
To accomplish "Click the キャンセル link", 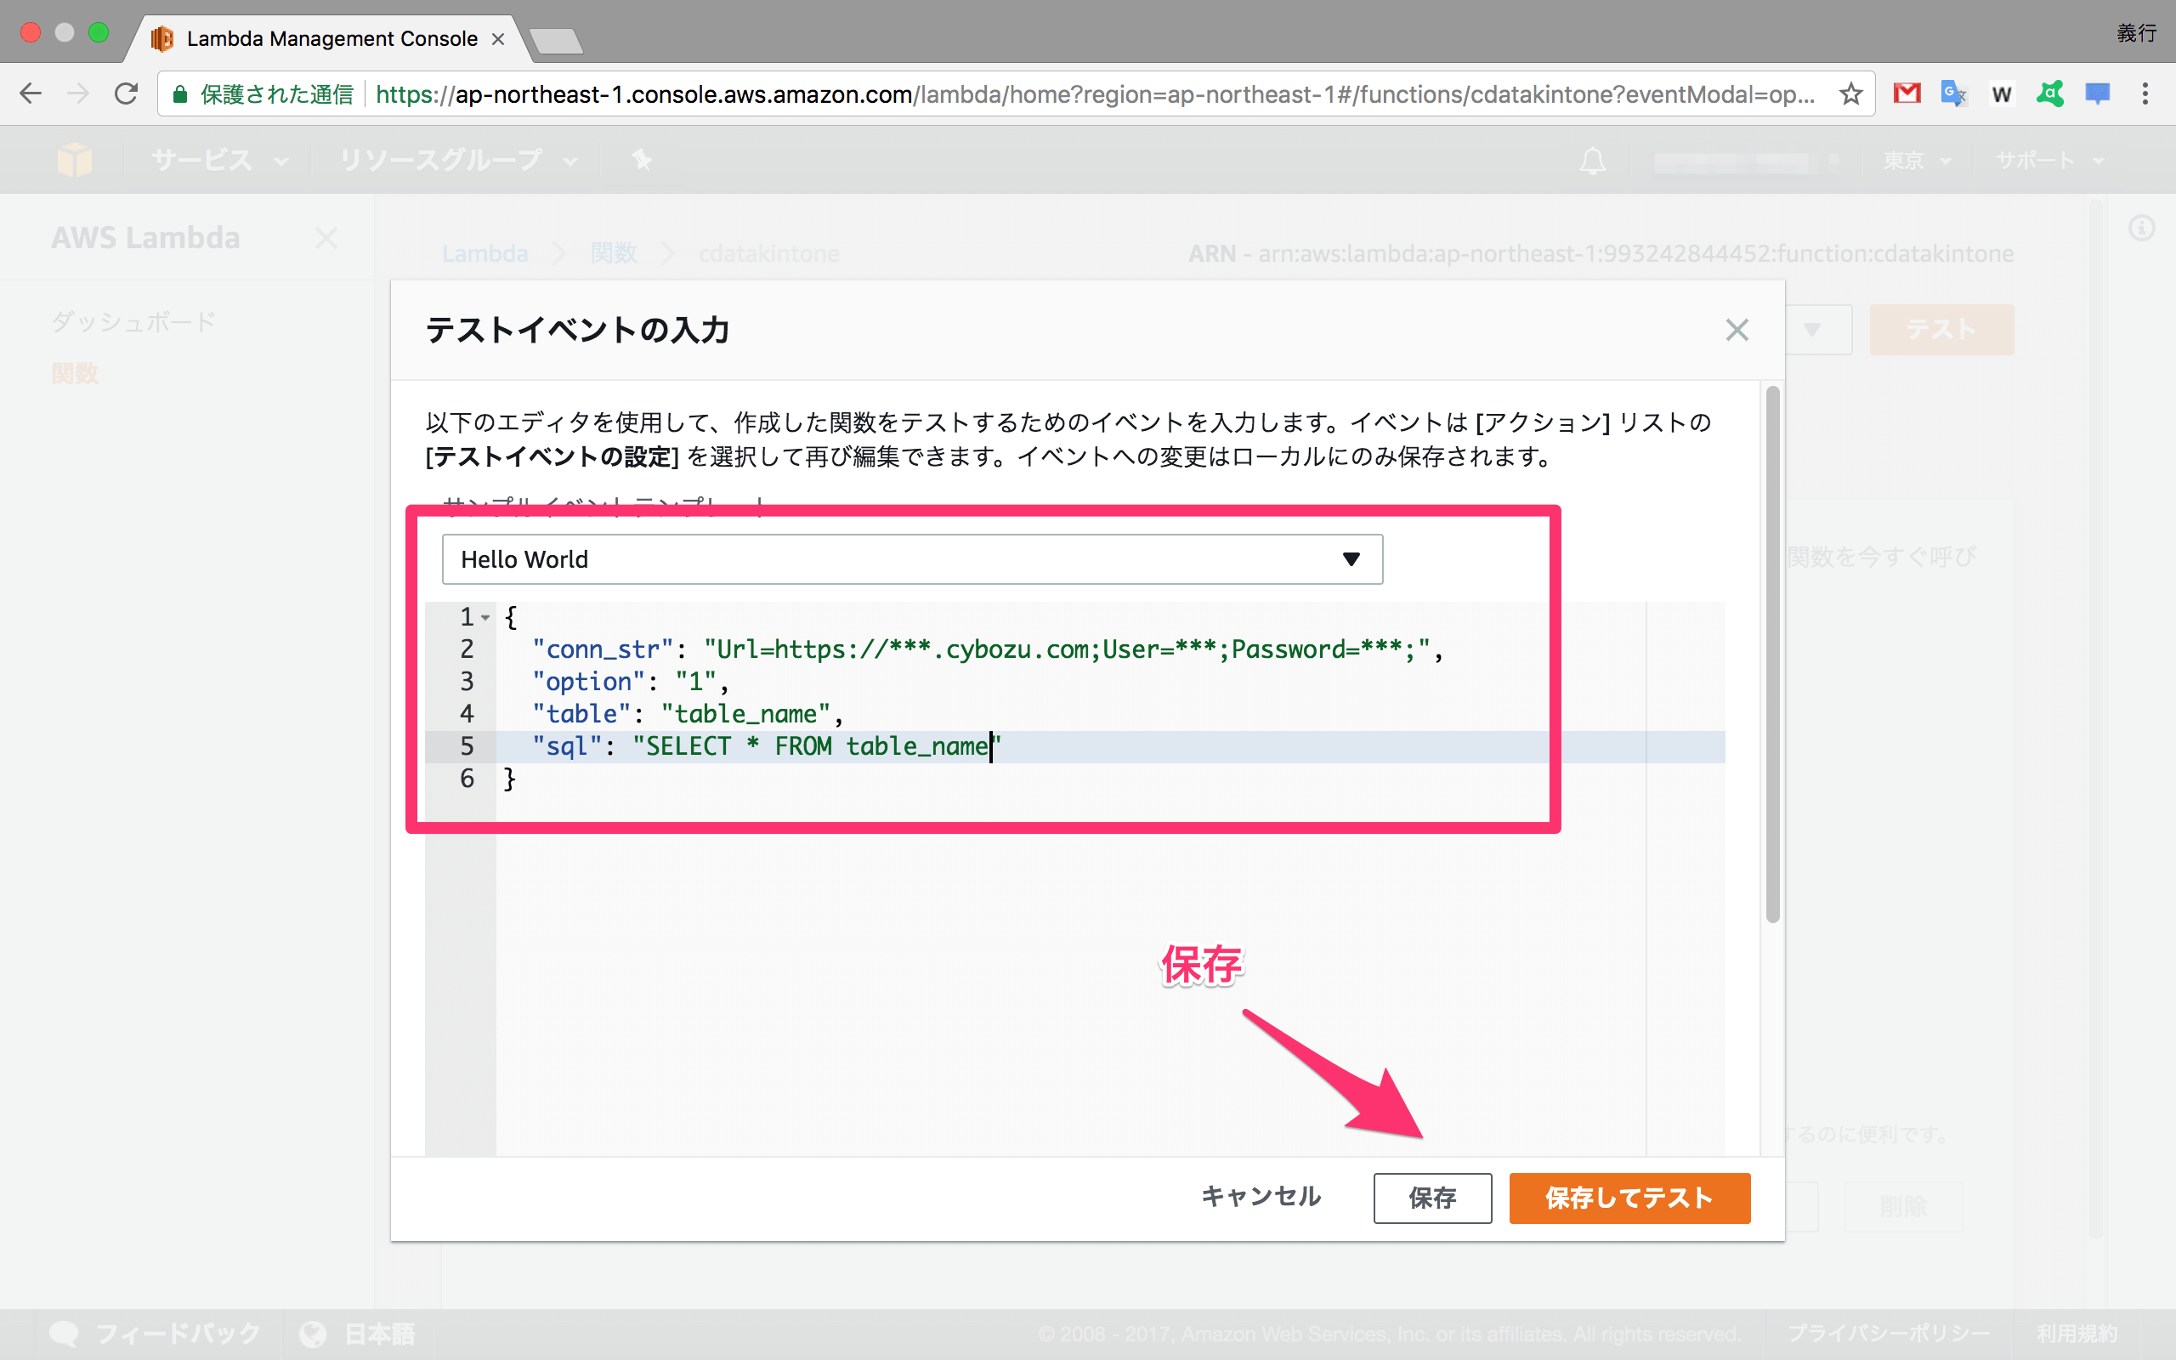I will (1261, 1196).
